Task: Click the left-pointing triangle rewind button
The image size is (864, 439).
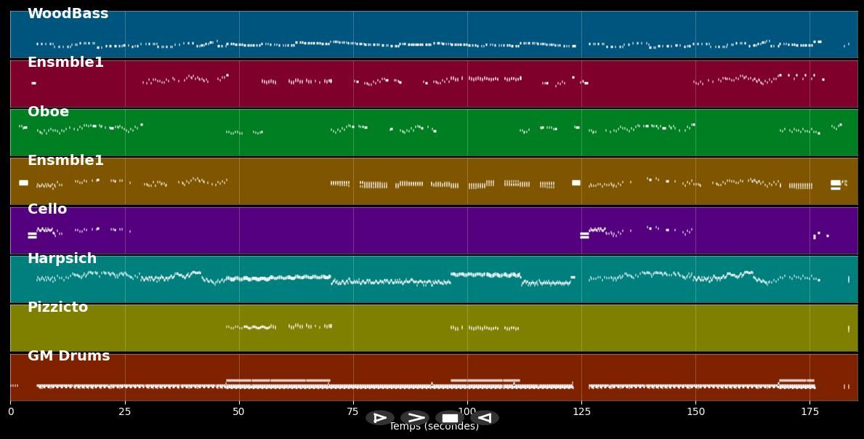Action: pyautogui.click(x=485, y=417)
